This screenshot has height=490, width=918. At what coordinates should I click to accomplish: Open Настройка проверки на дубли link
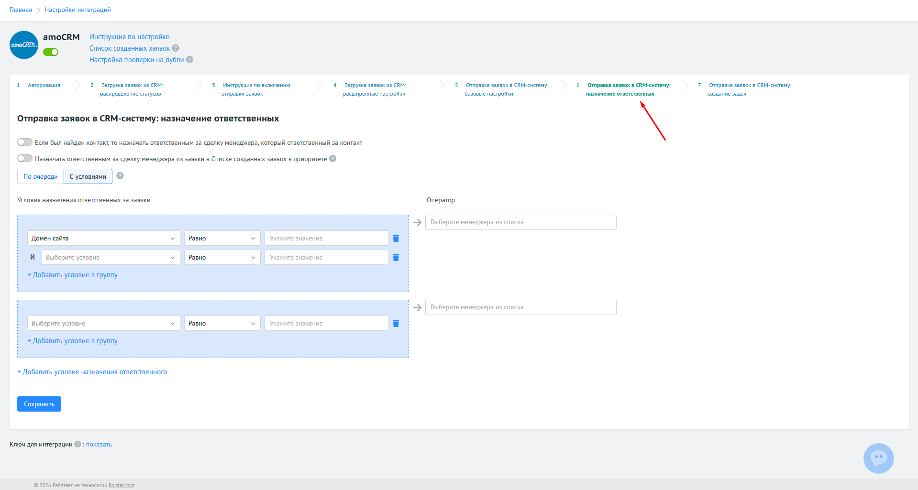137,60
